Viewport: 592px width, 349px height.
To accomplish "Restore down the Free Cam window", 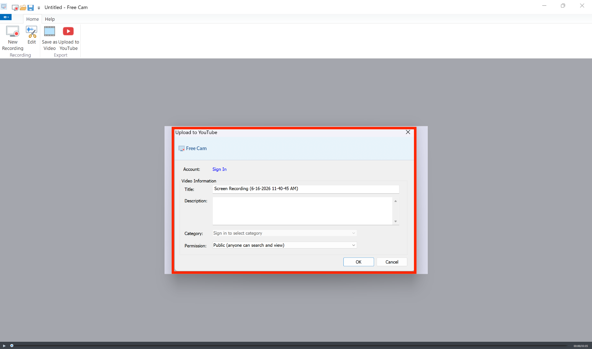I will tap(563, 6).
